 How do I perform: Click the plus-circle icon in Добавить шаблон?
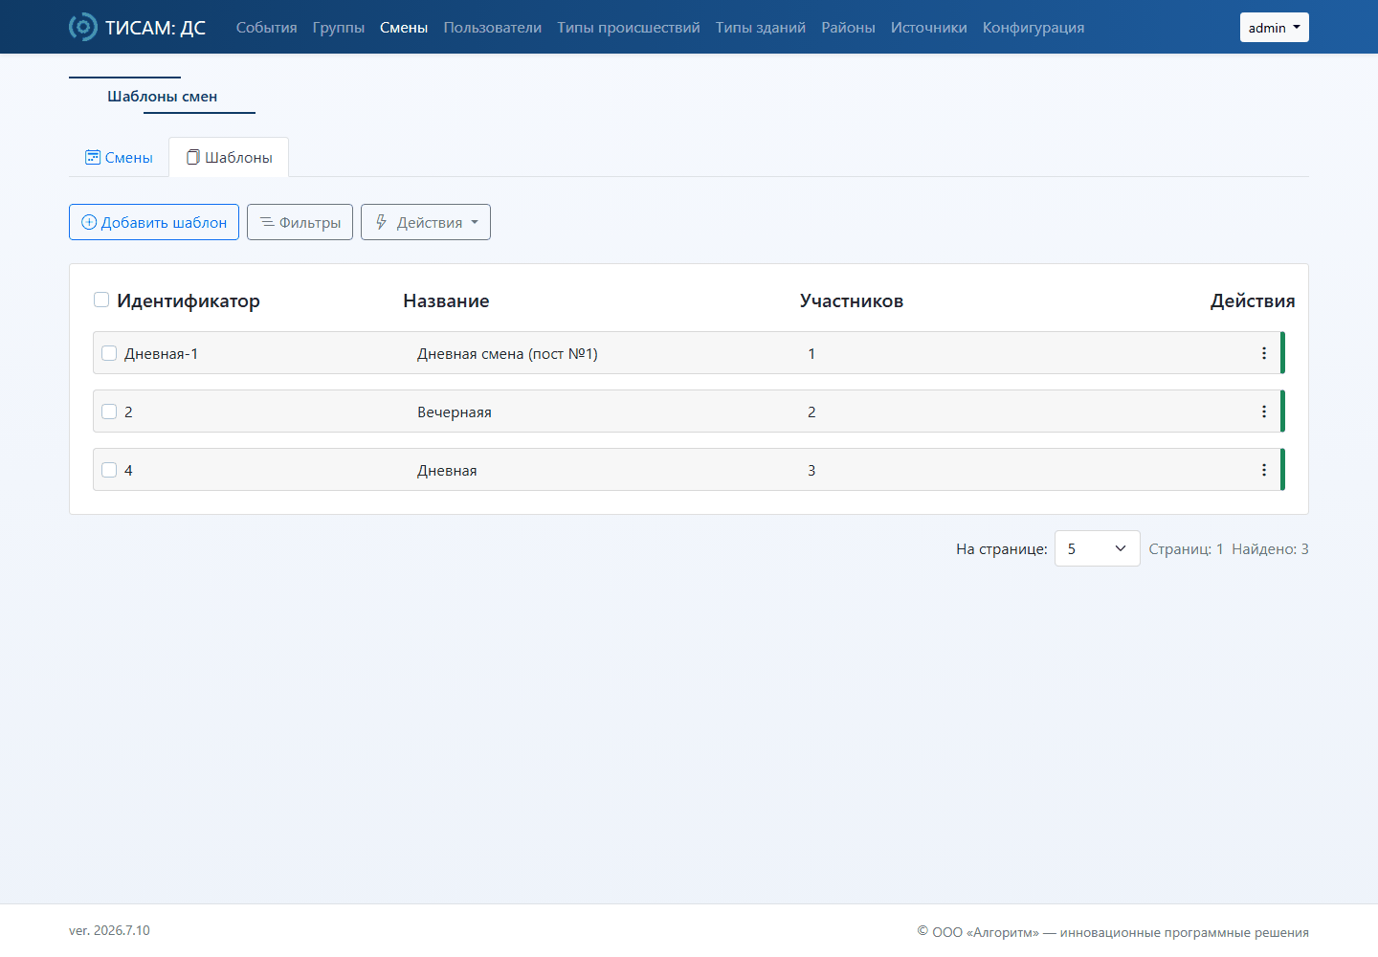tap(89, 222)
